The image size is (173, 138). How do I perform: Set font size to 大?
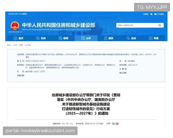tap(64, 124)
